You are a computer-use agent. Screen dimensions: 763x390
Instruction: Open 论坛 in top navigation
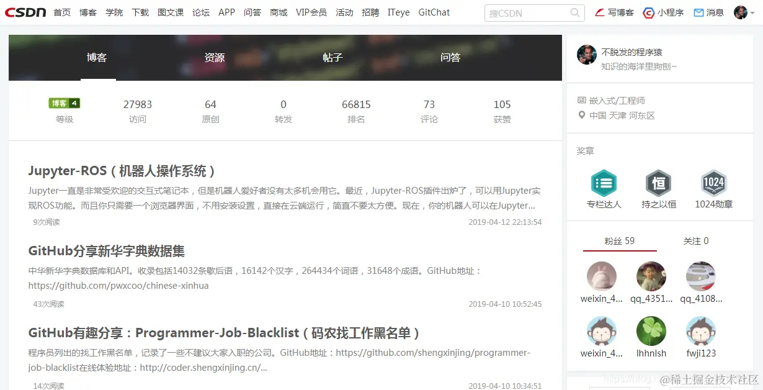pos(201,12)
